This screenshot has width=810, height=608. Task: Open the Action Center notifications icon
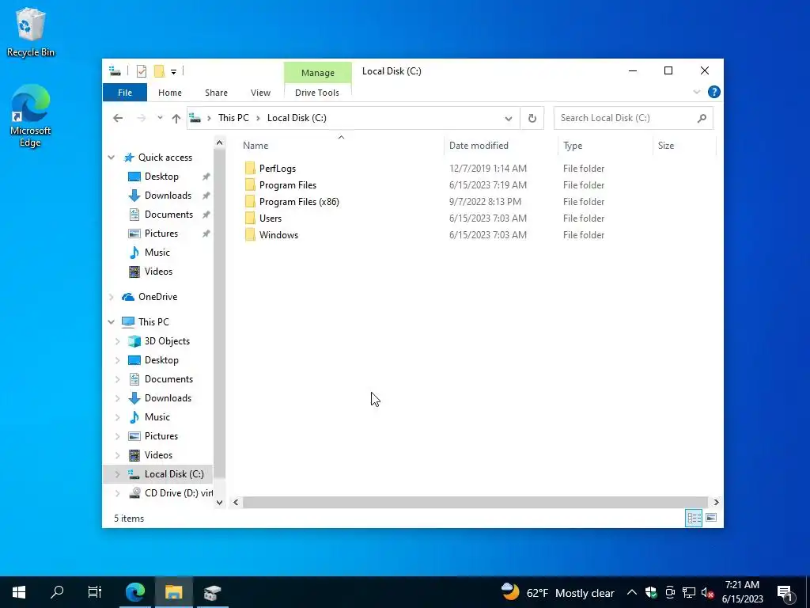[x=785, y=594]
